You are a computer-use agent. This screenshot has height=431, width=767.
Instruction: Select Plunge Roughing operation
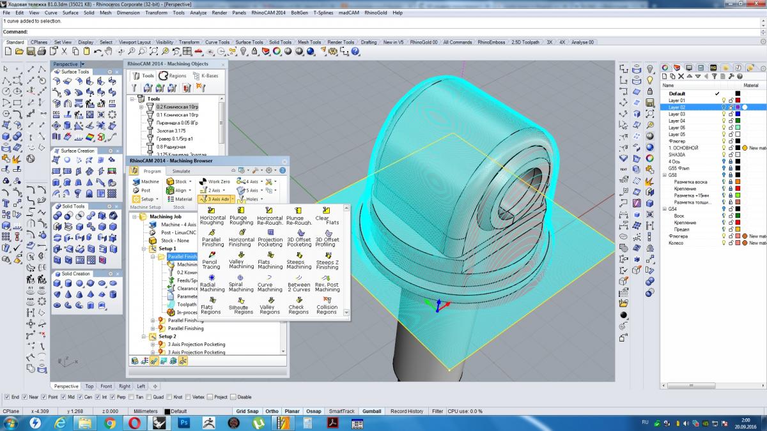[x=241, y=216]
